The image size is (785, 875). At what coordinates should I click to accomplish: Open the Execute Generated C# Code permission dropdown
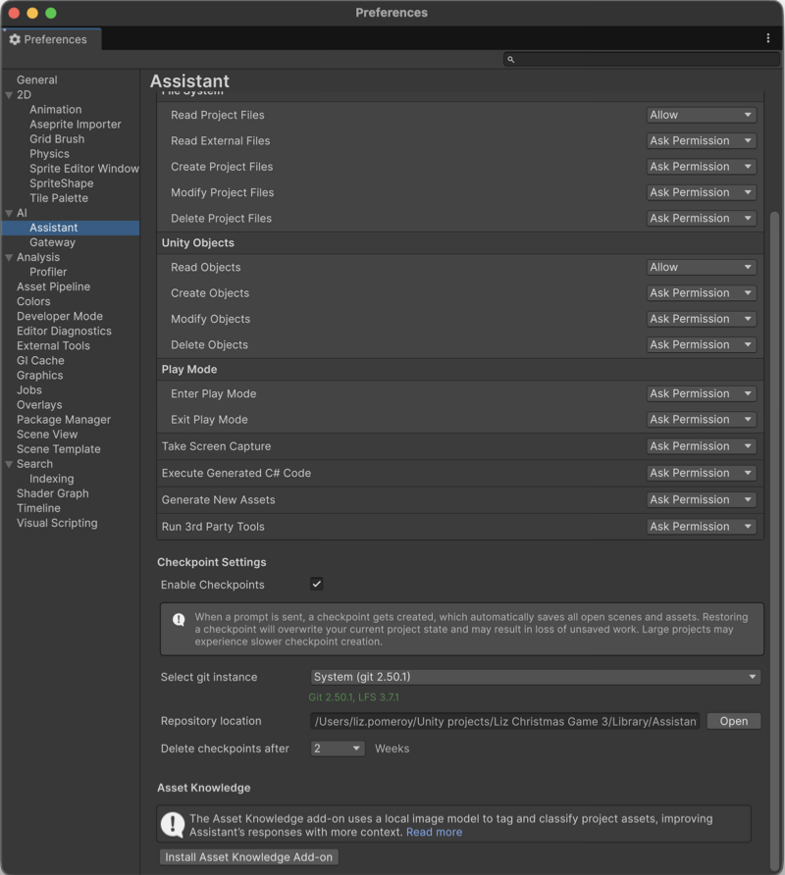(702, 473)
